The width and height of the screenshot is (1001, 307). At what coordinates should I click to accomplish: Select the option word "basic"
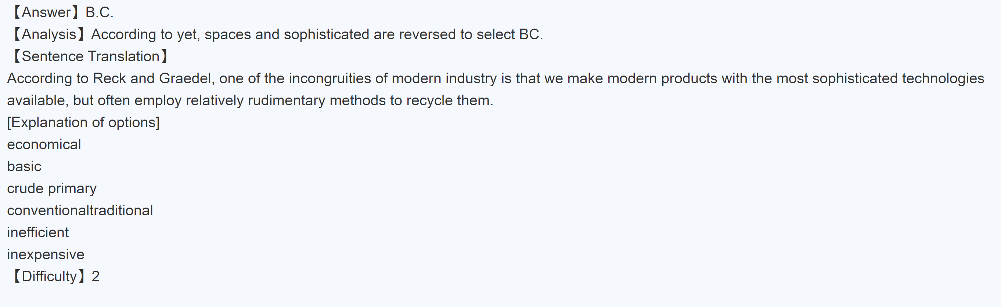(x=24, y=167)
